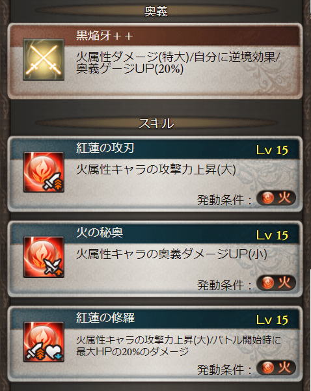Click the 奥義ゲージUP(20%) description text
Viewport: 311px width, 391px height.
coord(129,69)
